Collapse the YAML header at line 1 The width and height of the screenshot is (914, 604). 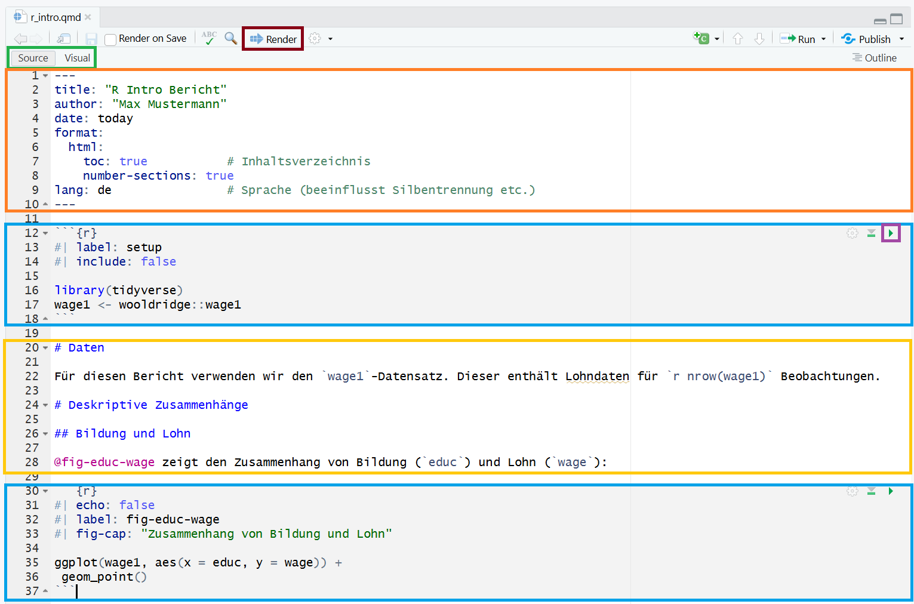[45, 76]
